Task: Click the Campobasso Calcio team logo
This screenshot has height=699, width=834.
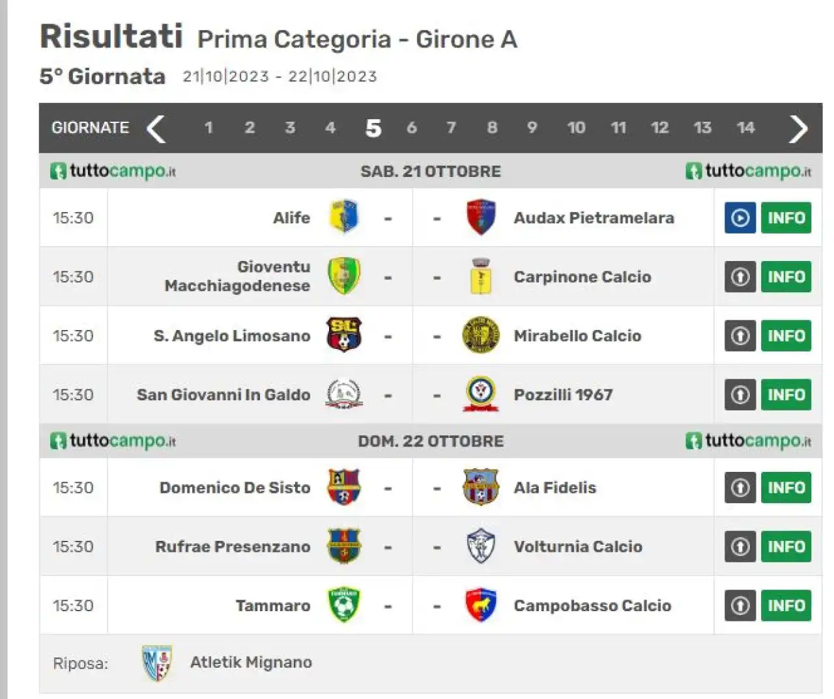Action: [x=481, y=605]
